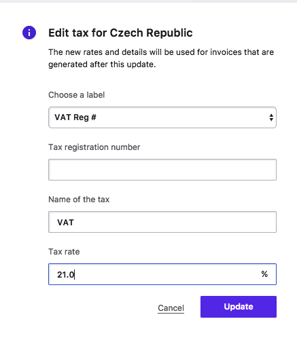Click the 'Tax registration number' caption

tap(94, 147)
